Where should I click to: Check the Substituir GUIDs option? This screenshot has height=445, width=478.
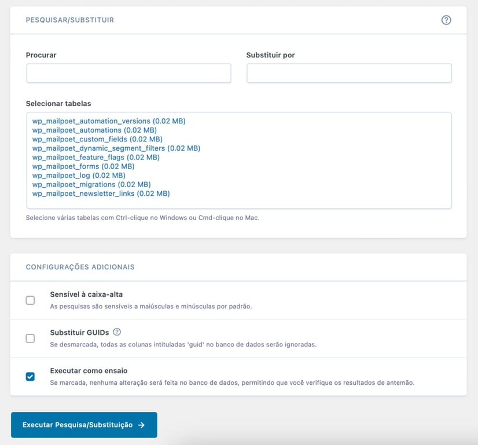point(30,338)
